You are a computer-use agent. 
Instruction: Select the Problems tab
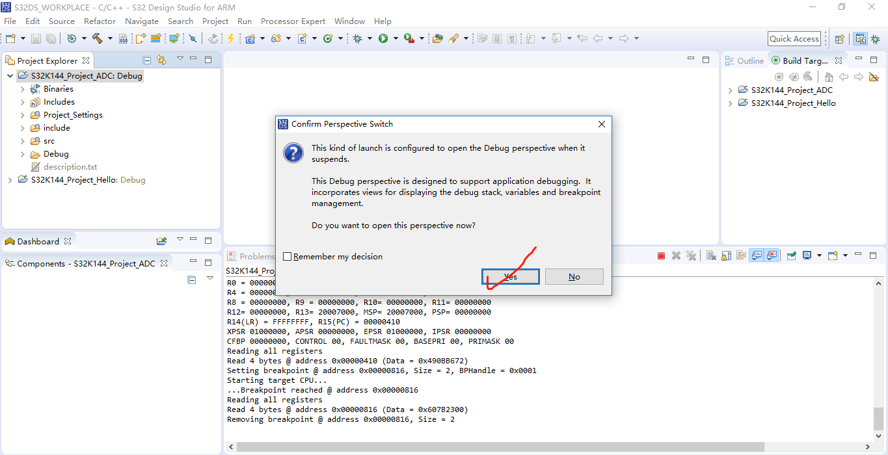click(x=250, y=256)
